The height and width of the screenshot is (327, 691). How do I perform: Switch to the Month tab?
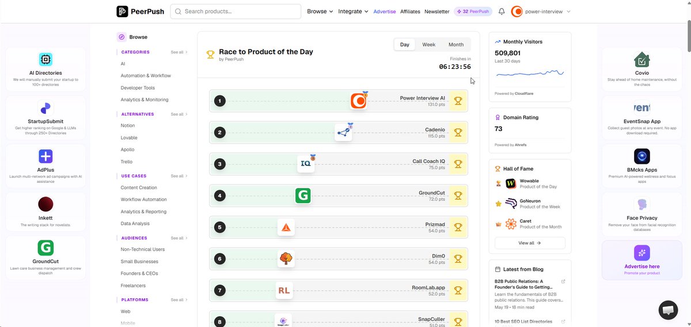coord(456,45)
